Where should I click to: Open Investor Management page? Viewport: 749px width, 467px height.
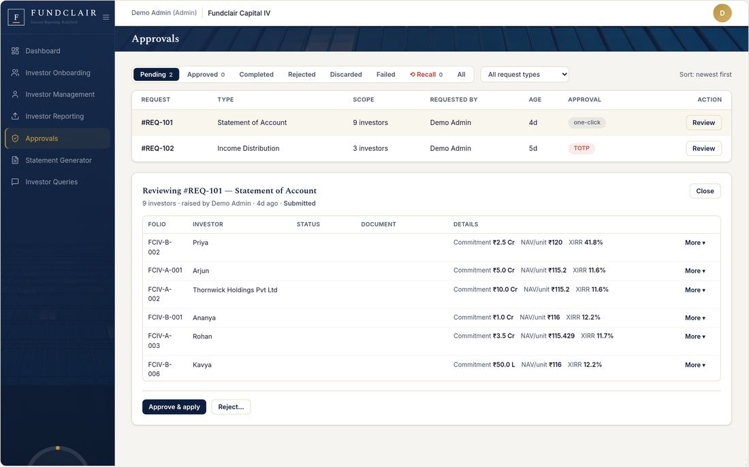pos(57,94)
